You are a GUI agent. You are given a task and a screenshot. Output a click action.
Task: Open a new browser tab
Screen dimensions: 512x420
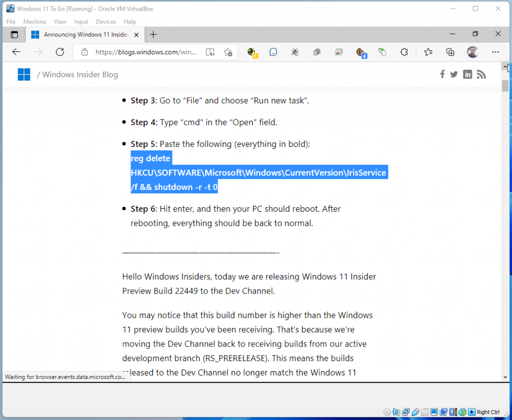[153, 34]
